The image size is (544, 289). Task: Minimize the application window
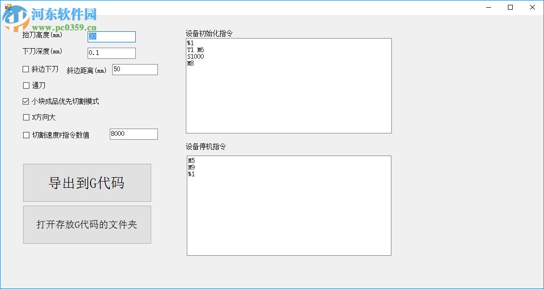pos(488,7)
